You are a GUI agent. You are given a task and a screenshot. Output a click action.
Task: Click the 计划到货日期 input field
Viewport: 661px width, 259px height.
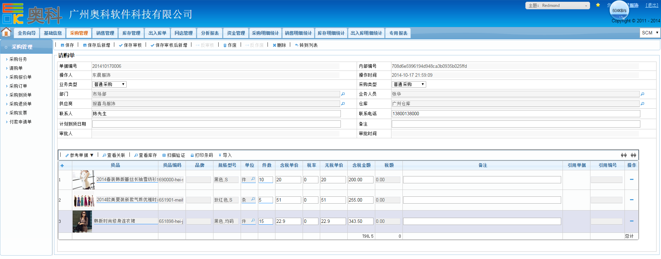point(216,124)
